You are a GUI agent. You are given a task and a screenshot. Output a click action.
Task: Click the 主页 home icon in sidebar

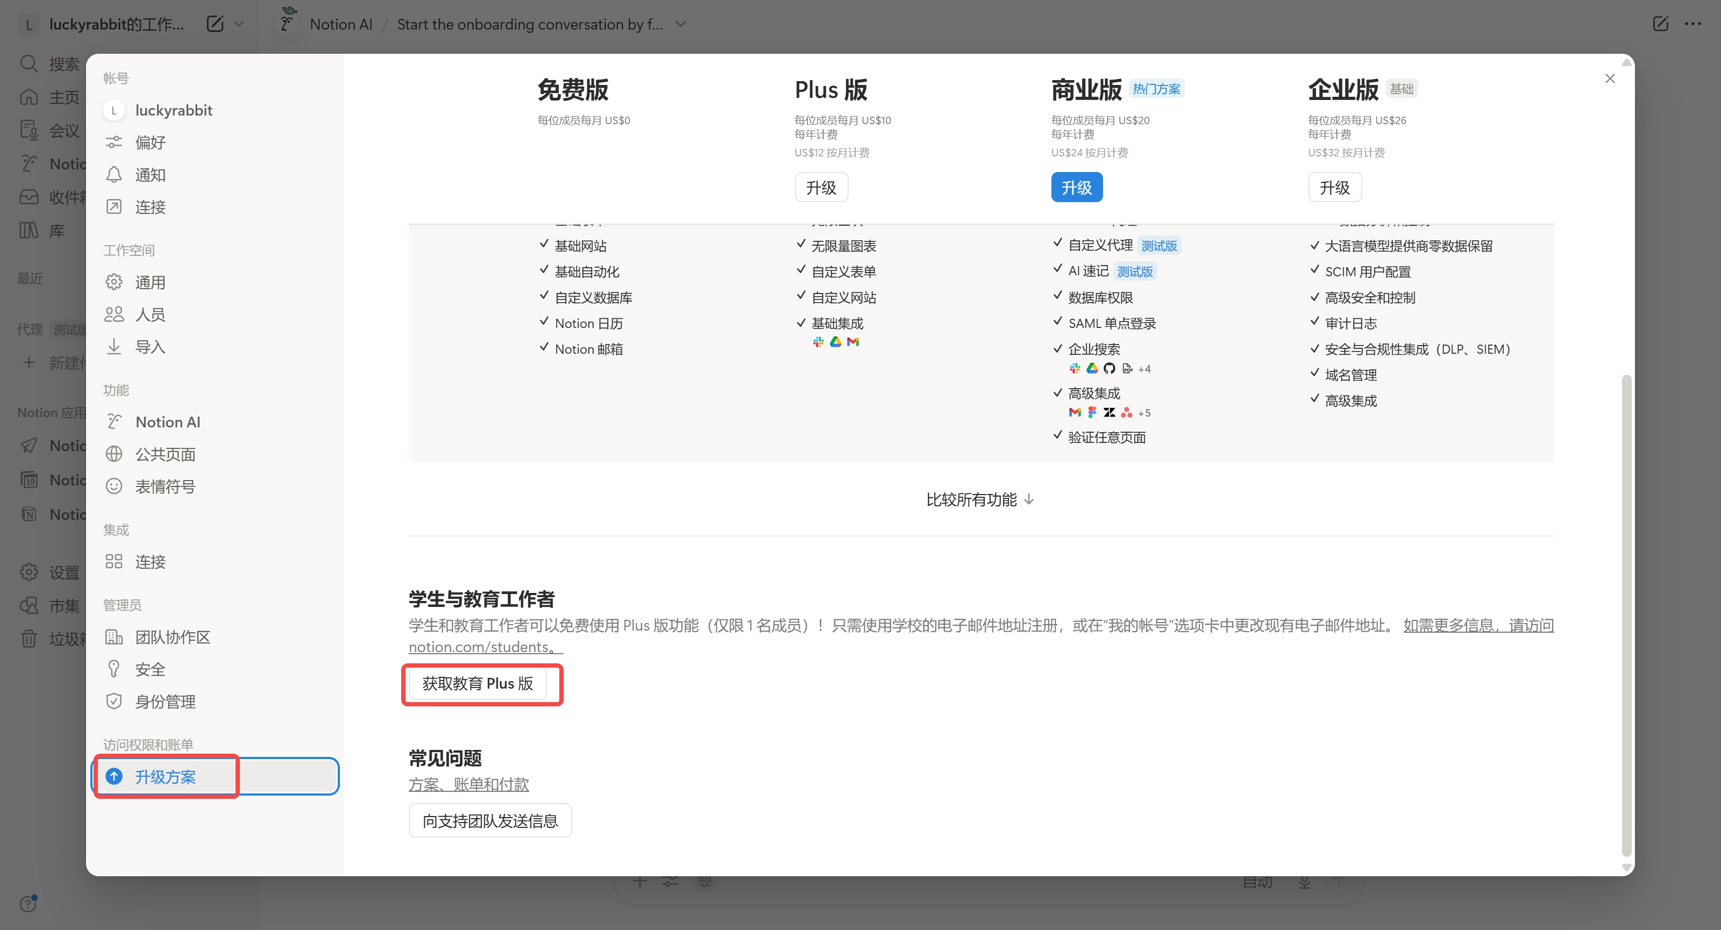29,97
